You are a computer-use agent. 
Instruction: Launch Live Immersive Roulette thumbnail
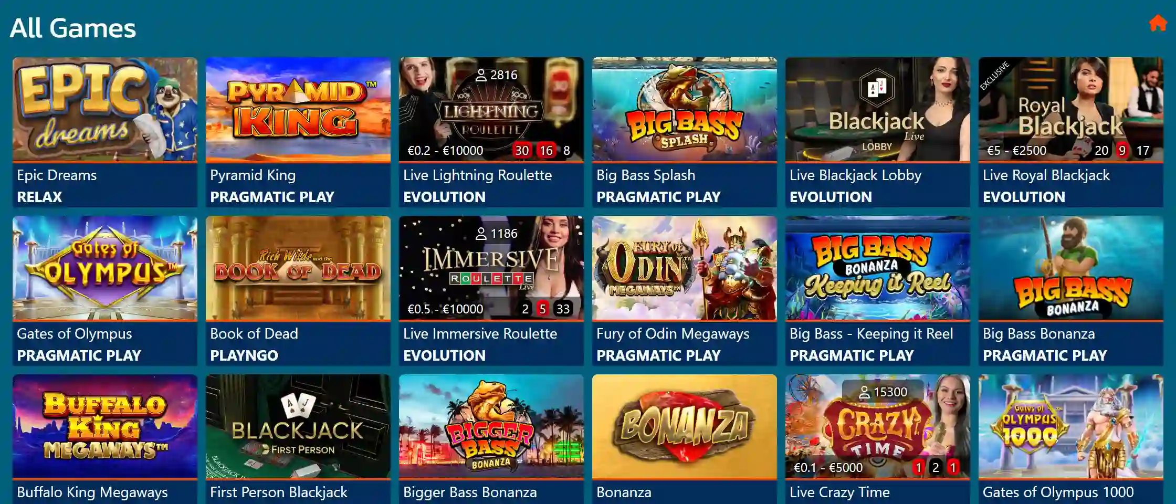click(491, 268)
